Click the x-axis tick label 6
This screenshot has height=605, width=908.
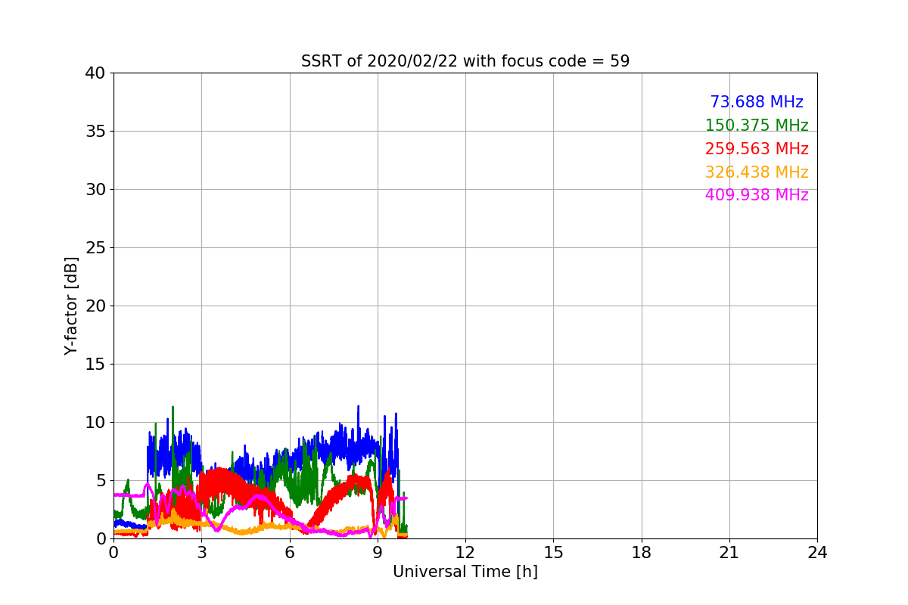click(x=290, y=553)
